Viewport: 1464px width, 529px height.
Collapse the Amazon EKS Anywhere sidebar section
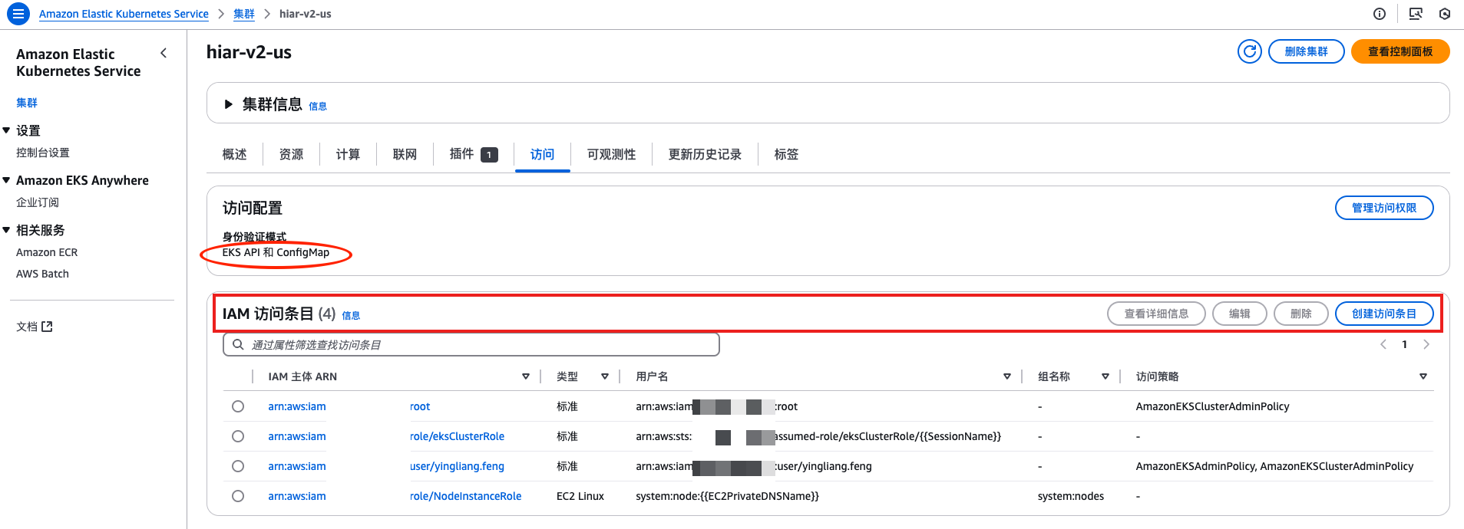pos(7,180)
